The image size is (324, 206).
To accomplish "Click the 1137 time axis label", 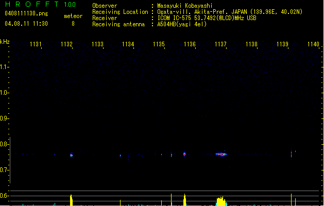I will (220, 44).
